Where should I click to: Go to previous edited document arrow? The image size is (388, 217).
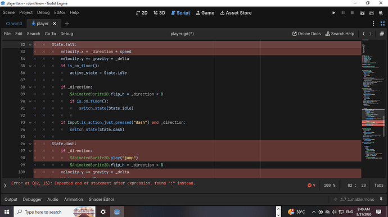(363, 34)
